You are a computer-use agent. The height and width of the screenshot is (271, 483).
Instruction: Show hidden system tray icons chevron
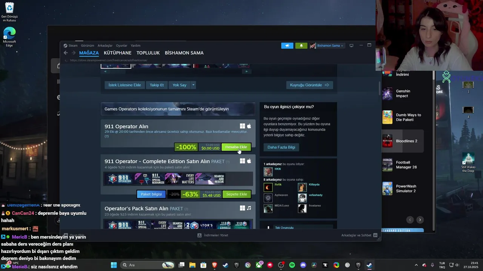416,265
